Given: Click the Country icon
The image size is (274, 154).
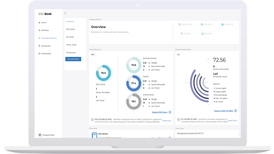Looking at the screenshot, I should 202,24.
